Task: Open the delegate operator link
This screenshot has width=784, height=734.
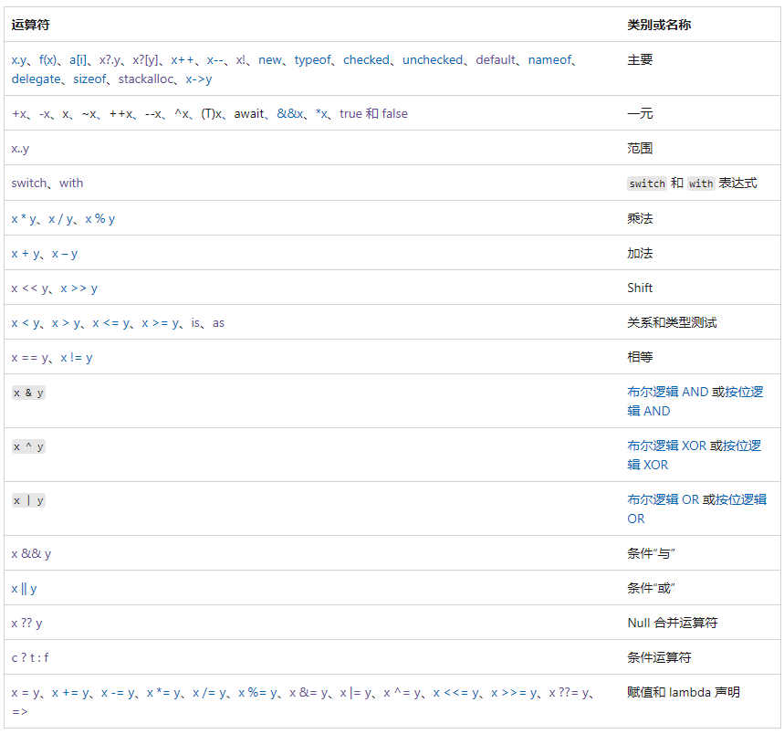Action: 36,79
